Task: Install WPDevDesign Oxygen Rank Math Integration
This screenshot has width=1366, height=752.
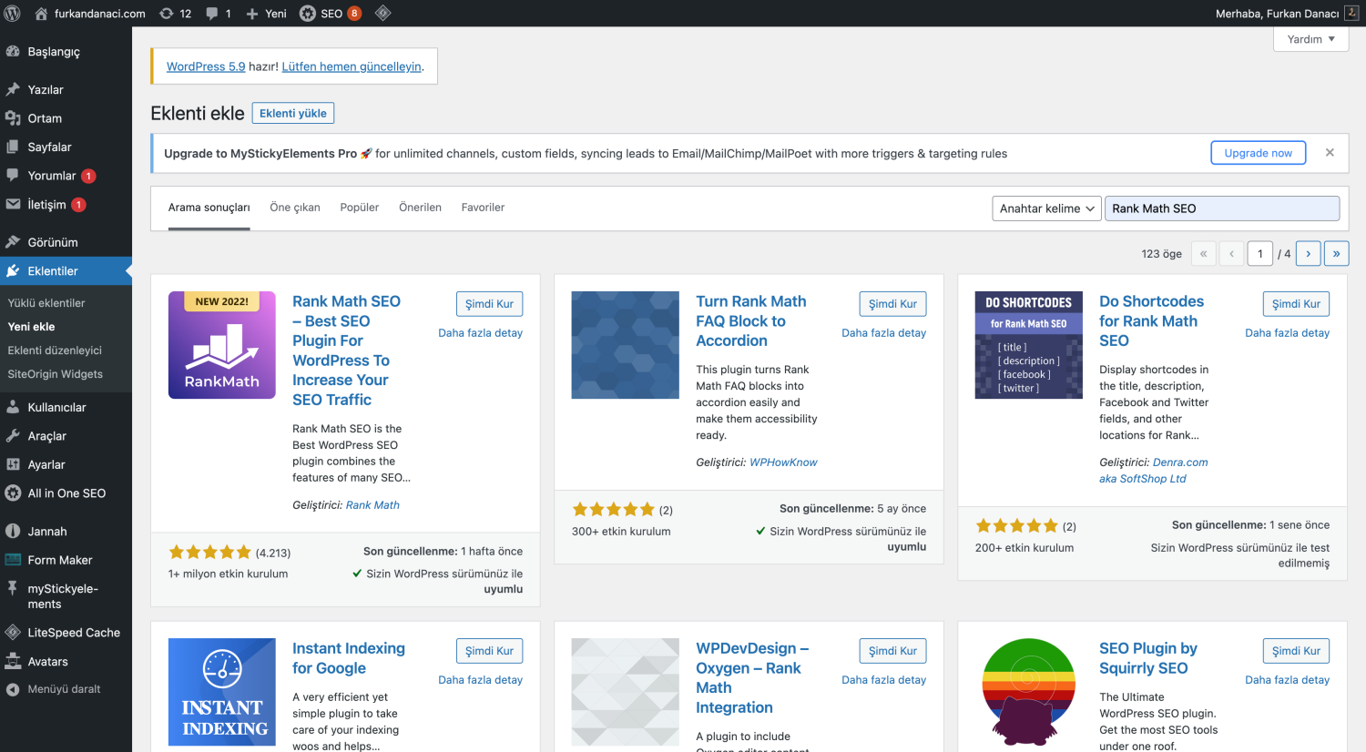Action: [x=892, y=651]
